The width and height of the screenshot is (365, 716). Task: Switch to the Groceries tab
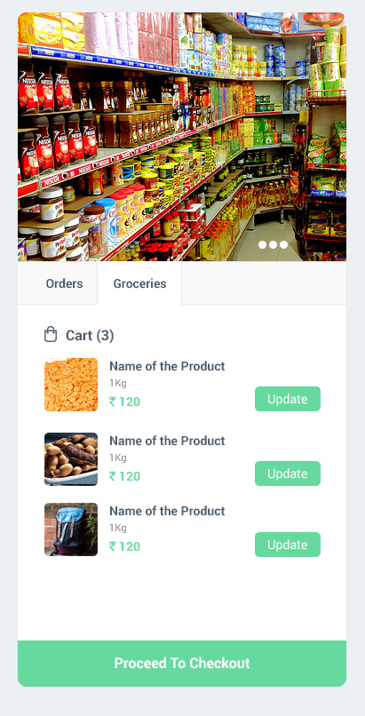(139, 283)
